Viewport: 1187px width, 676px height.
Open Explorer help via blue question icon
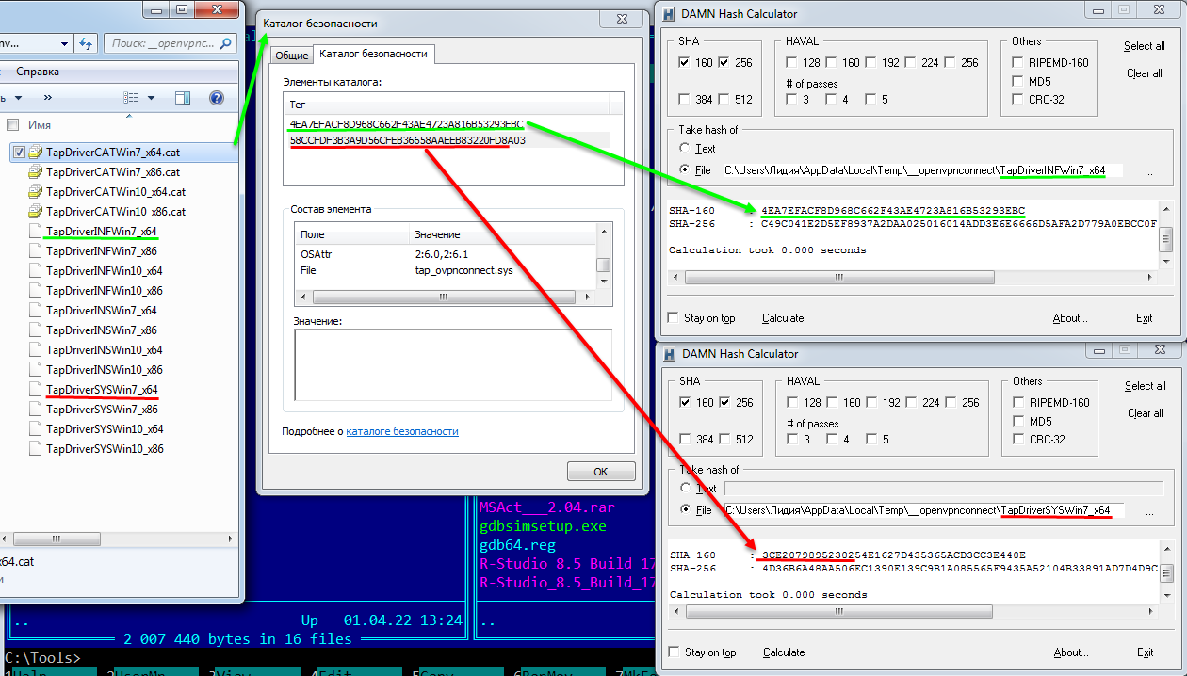pos(216,98)
